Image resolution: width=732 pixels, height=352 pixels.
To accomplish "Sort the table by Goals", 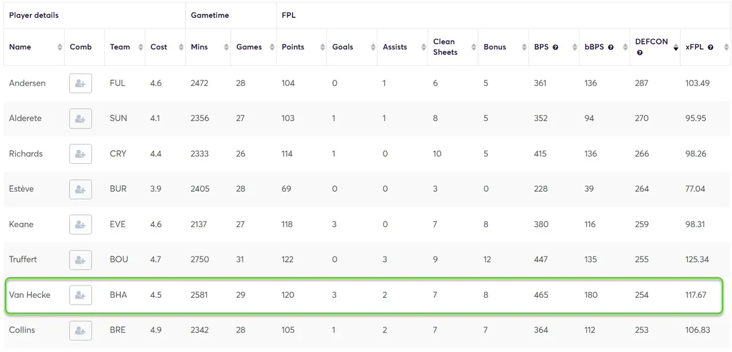I will pos(343,47).
